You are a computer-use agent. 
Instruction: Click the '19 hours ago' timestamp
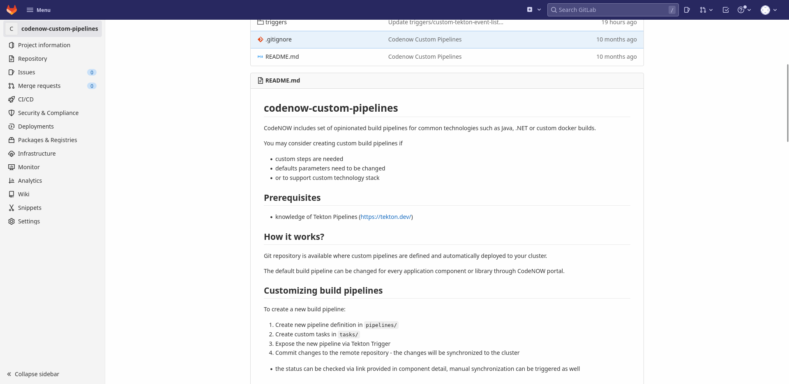(x=619, y=22)
